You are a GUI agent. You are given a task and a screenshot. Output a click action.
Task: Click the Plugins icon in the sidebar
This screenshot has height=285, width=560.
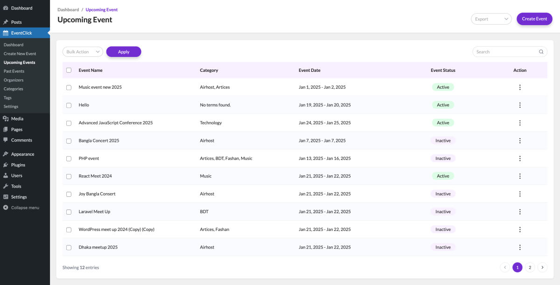click(x=6, y=165)
